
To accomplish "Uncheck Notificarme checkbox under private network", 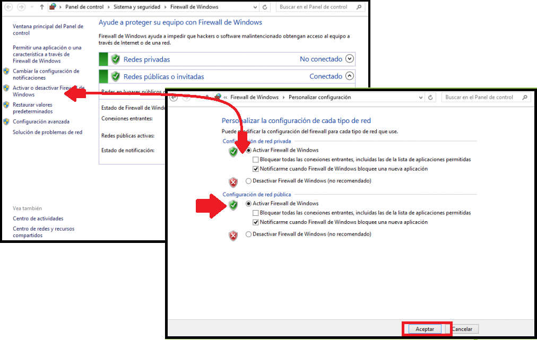I will [255, 169].
